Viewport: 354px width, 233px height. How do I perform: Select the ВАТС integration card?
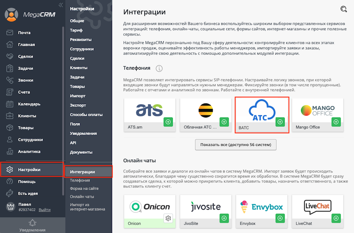click(262, 115)
